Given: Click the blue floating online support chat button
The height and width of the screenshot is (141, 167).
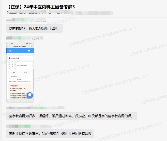Looking at the screenshot, I should 30,95.
